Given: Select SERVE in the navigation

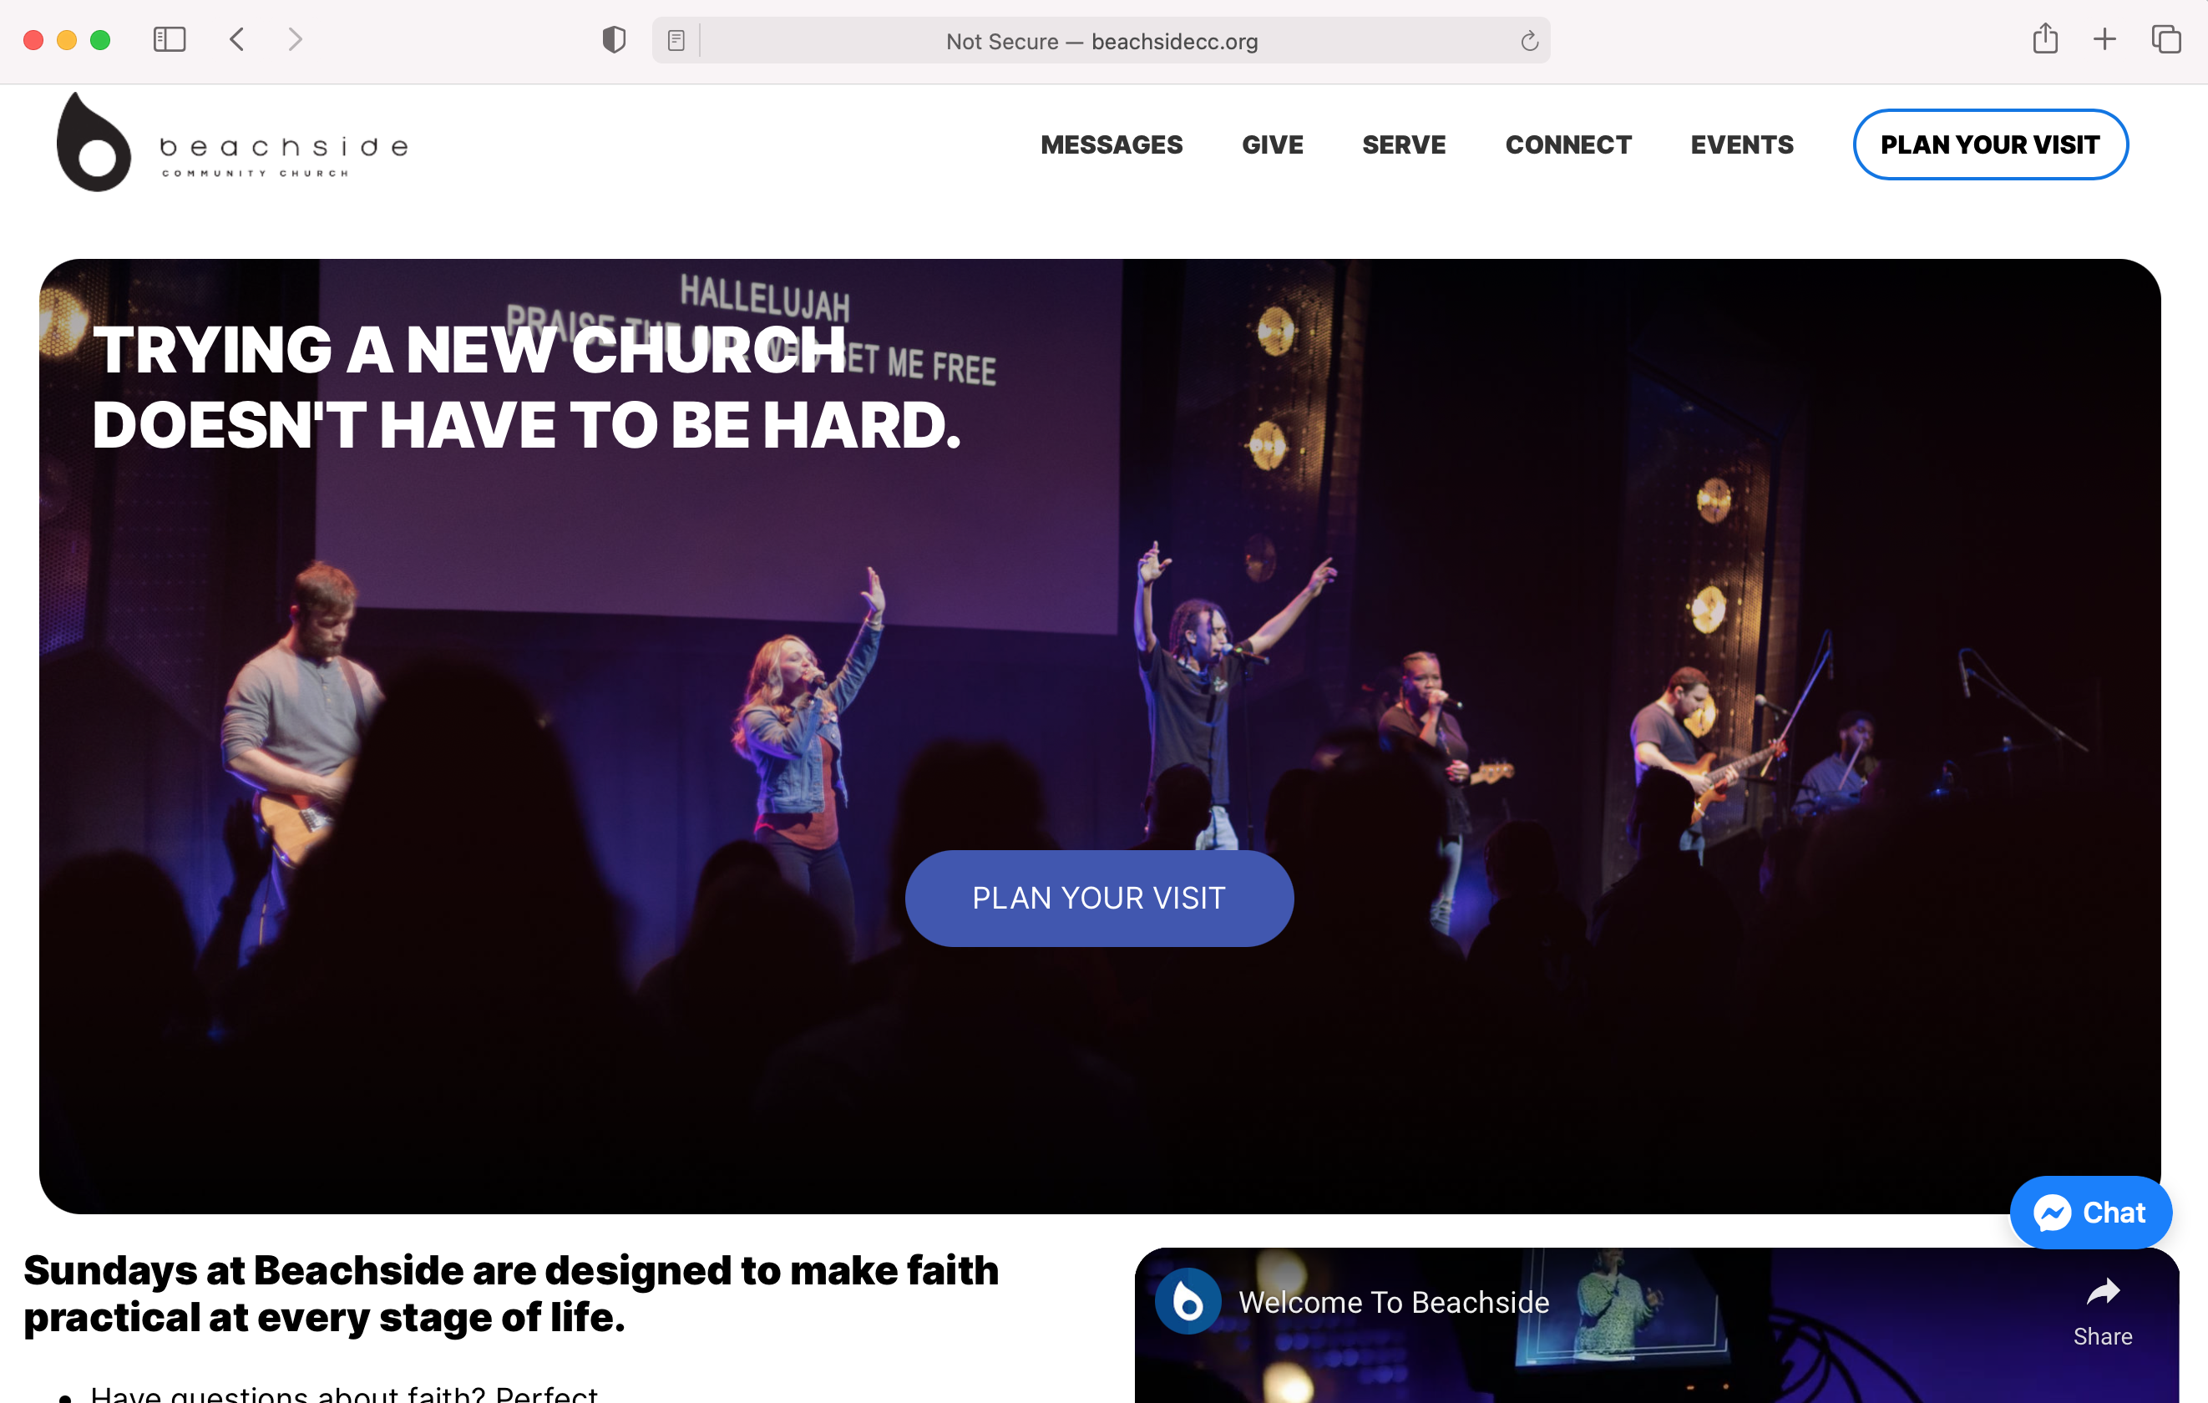Looking at the screenshot, I should tap(1403, 144).
